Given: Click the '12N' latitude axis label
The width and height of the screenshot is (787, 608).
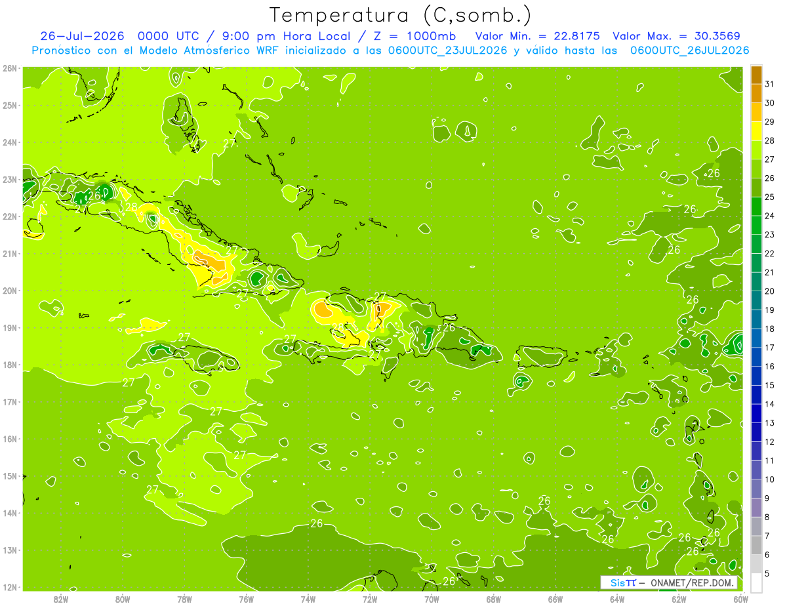Looking at the screenshot, I should [x=10, y=587].
